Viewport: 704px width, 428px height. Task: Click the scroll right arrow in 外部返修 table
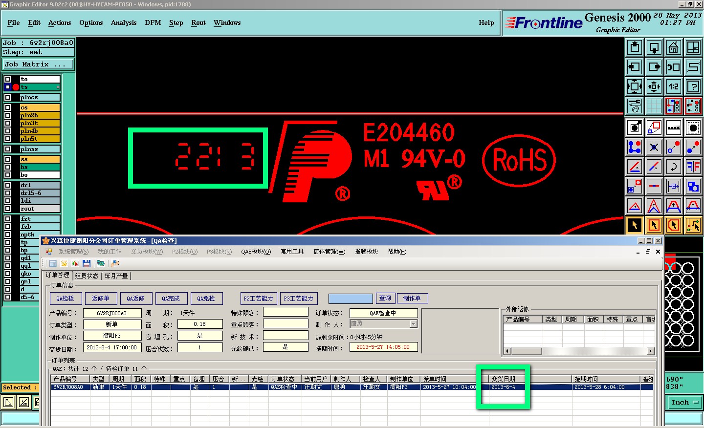[651, 351]
